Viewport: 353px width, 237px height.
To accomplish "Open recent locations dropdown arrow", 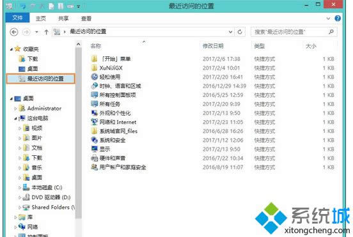I will pos(36,32).
